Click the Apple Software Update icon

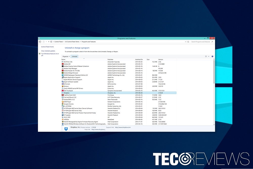[x=62, y=82]
